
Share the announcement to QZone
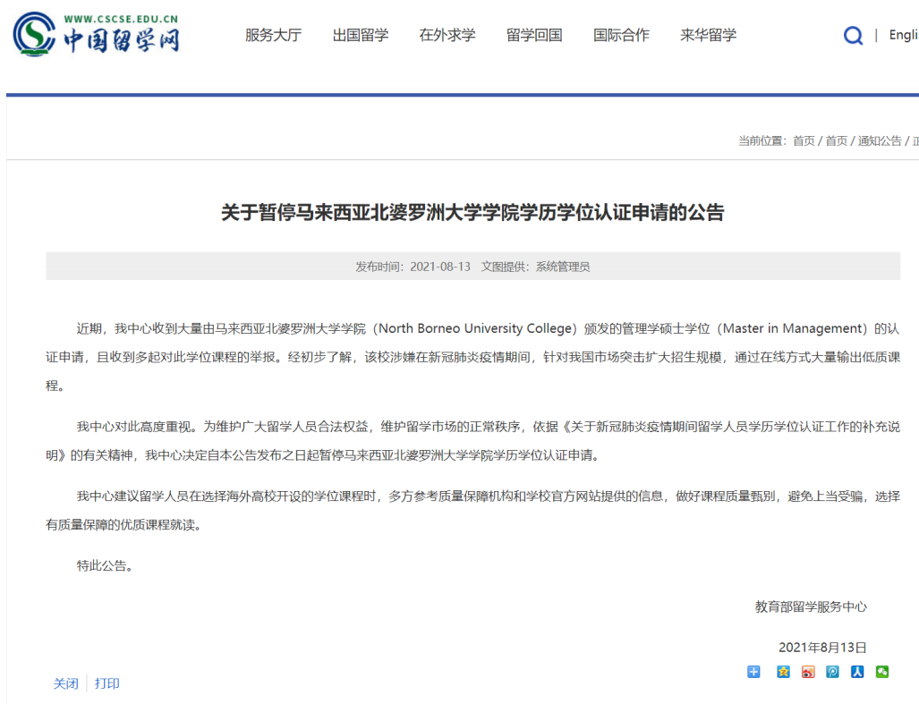[x=782, y=672]
